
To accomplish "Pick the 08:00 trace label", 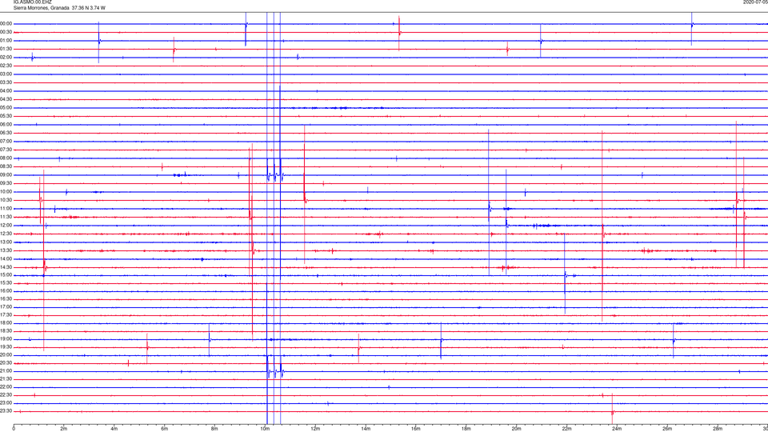I will (6, 158).
